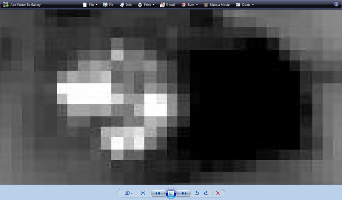Click the fit-to-window actual size icon
Viewport: 342px width, 200px height.
coord(143,193)
